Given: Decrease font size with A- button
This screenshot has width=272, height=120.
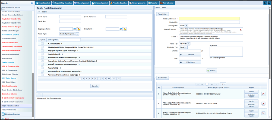Looking at the screenshot, I should 269,3.
